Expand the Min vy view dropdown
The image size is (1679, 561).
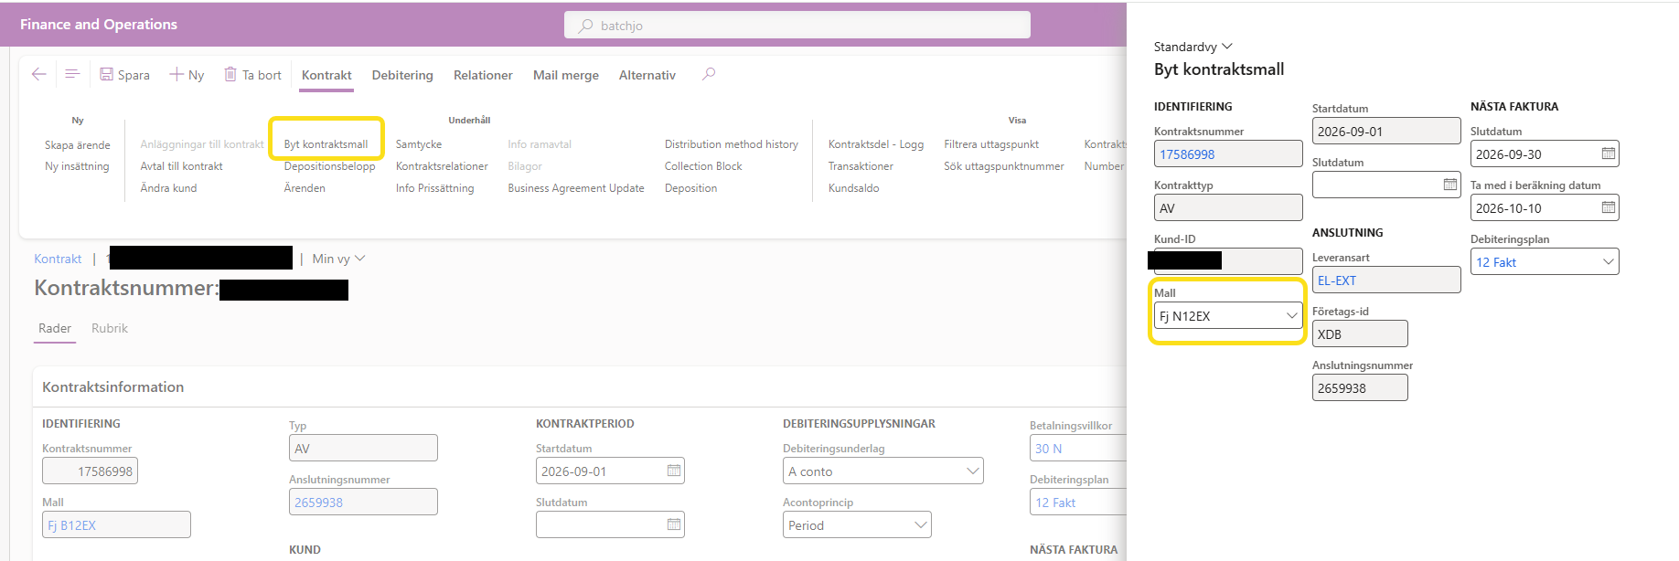click(x=338, y=259)
